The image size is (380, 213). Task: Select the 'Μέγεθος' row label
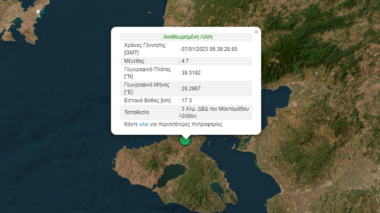(x=136, y=61)
